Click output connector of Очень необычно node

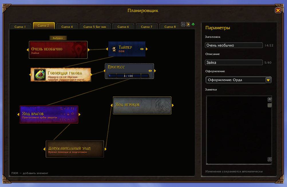point(89,50)
